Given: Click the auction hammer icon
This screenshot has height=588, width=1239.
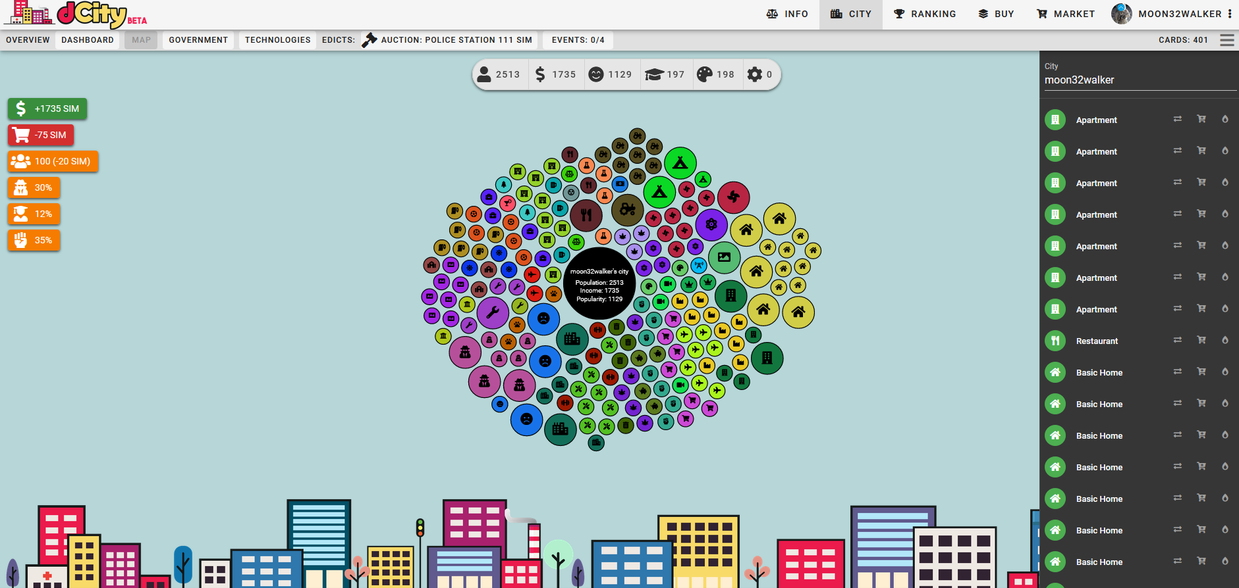Looking at the screenshot, I should (370, 40).
